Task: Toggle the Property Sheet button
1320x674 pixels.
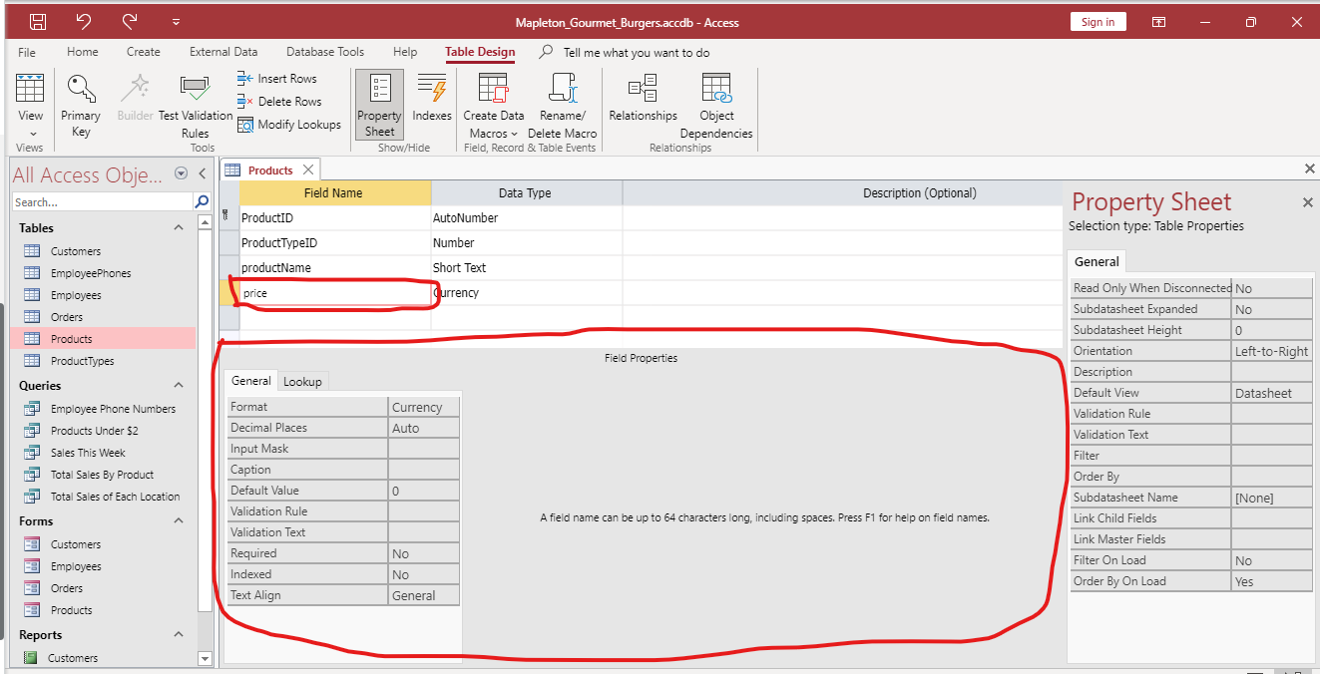Action: click(379, 105)
